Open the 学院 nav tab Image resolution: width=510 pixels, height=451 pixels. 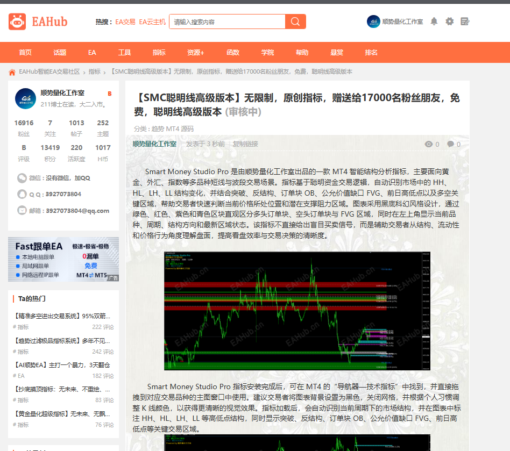pyautogui.click(x=267, y=52)
